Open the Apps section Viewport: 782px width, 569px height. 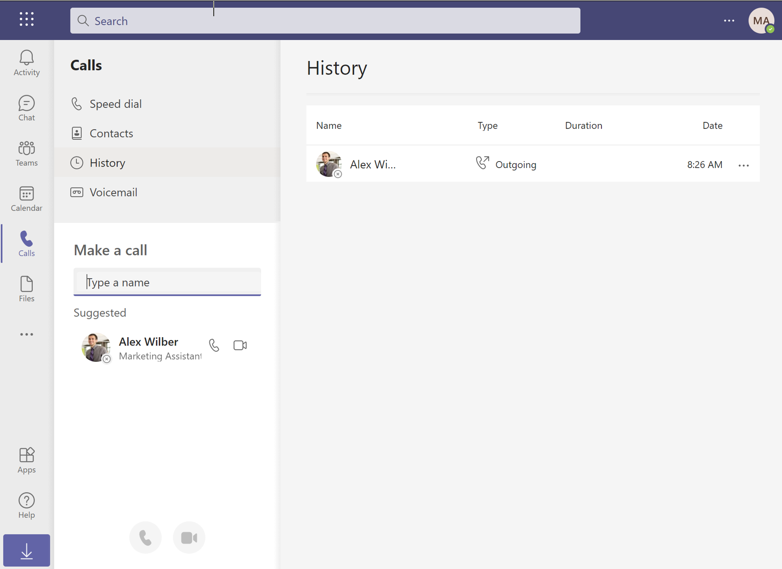pos(26,460)
